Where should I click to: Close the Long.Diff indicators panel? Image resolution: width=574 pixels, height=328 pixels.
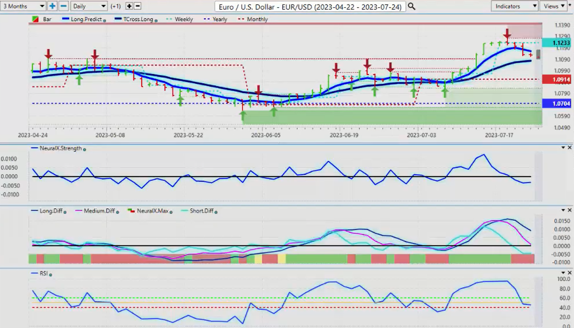570,210
